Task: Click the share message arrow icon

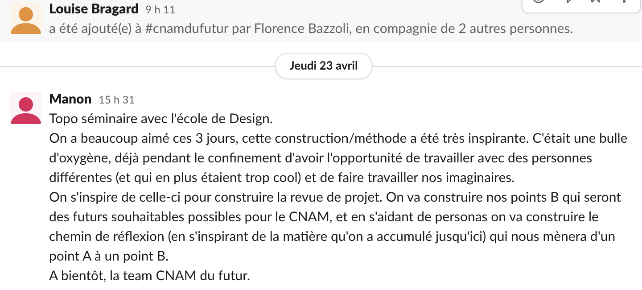Action: pos(569,1)
